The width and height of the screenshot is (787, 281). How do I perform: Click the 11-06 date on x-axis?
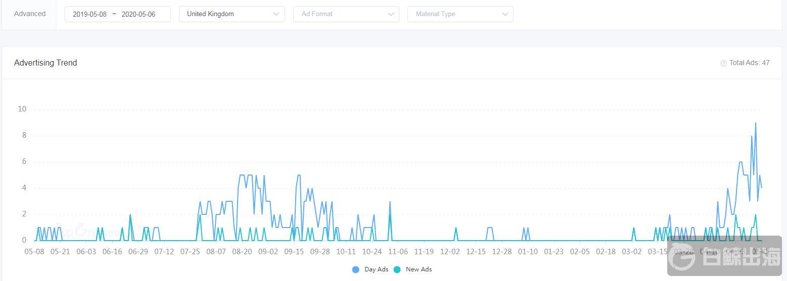[398, 251]
